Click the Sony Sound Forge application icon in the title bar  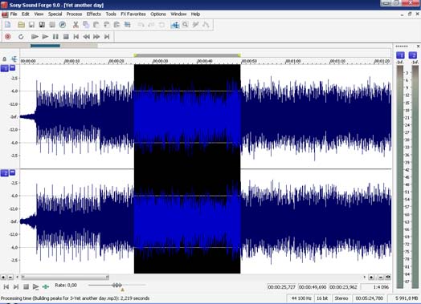point(4,5)
